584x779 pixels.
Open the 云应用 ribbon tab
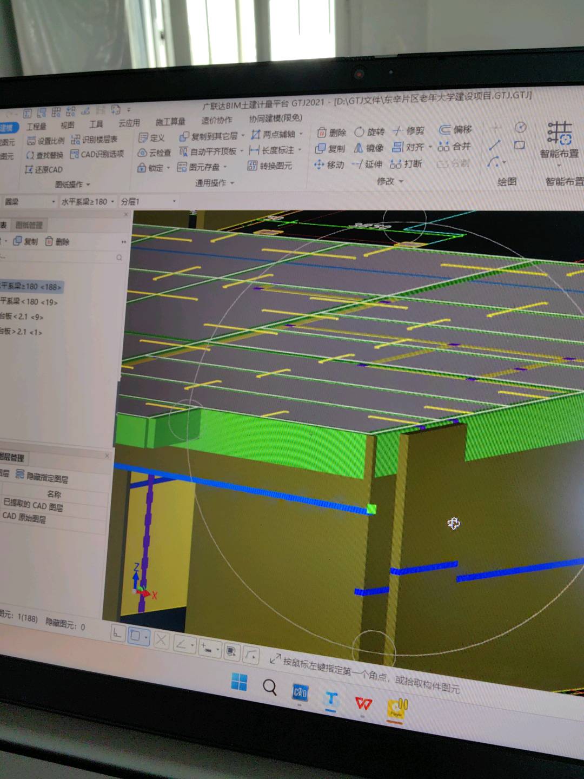click(x=129, y=123)
